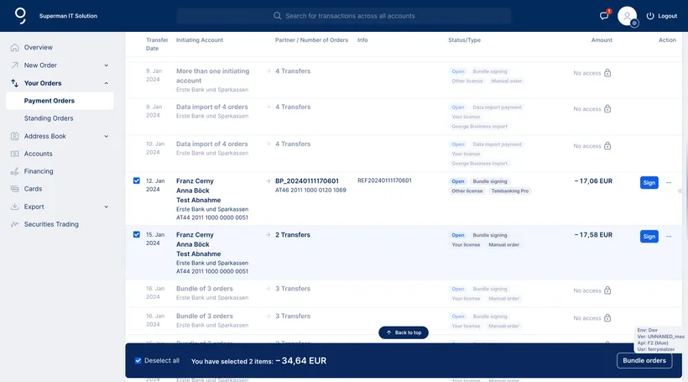Click the Manual order tag on 15. Jan row
This screenshot has height=382, width=688.
click(503, 244)
